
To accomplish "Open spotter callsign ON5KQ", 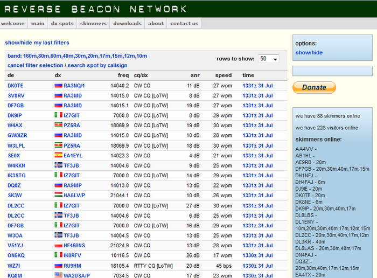I will click(16, 255).
